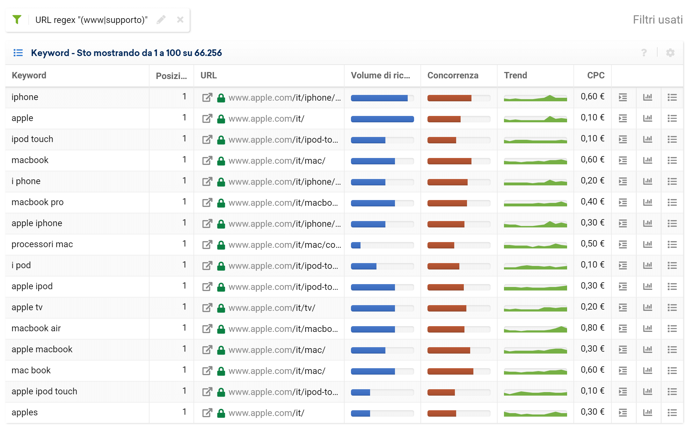
Task: Open external link icon in processori mac row
Action: click(x=207, y=245)
